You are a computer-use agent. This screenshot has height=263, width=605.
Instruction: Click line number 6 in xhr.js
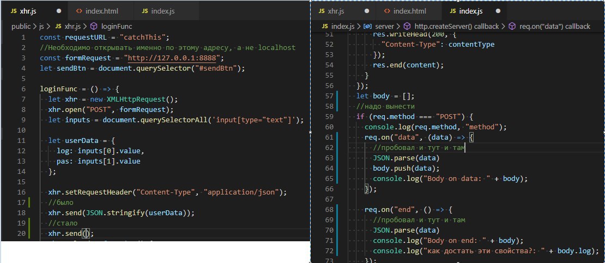23,89
